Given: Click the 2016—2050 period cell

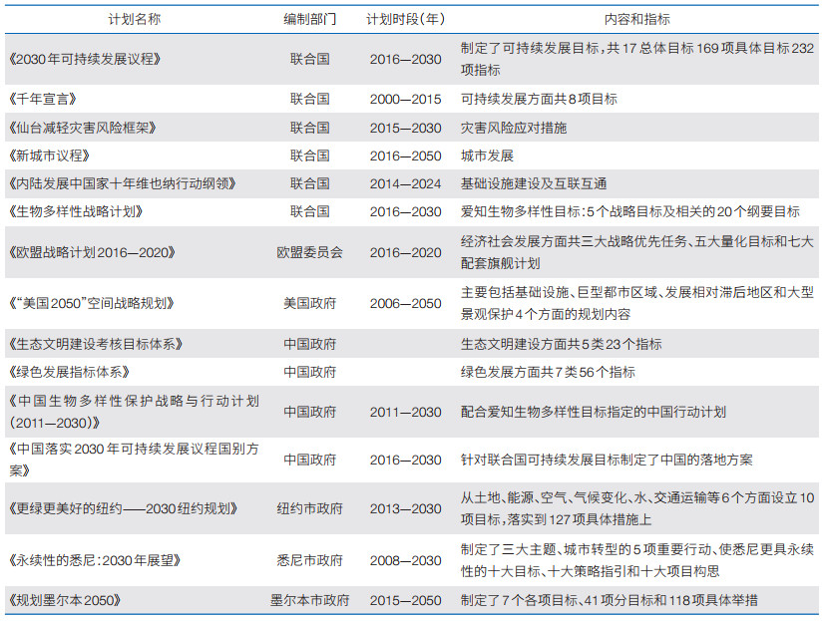Looking at the screenshot, I should tap(406, 155).
